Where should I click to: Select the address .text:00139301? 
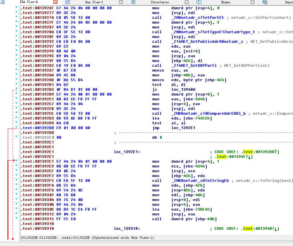[37, 195]
